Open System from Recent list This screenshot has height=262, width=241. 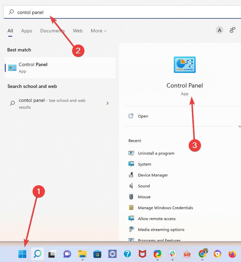tap(145, 164)
